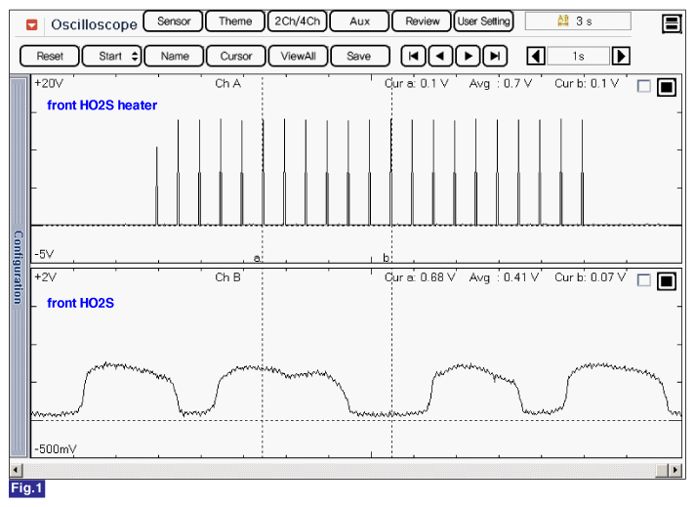The image size is (695, 507).
Task: Step forward one frame playback button
Action: point(469,56)
